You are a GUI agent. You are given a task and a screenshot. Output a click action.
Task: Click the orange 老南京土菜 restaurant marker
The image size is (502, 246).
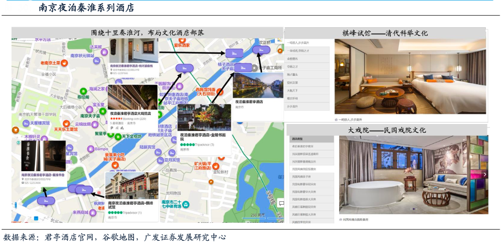tap(64, 63)
